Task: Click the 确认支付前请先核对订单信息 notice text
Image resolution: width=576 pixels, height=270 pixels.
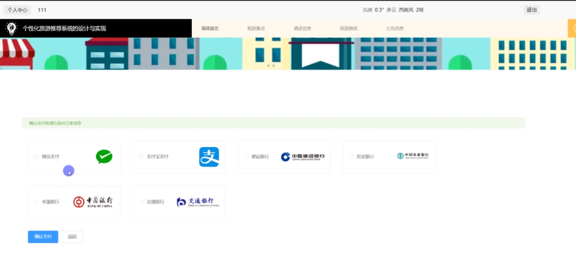Action: pyautogui.click(x=55, y=123)
